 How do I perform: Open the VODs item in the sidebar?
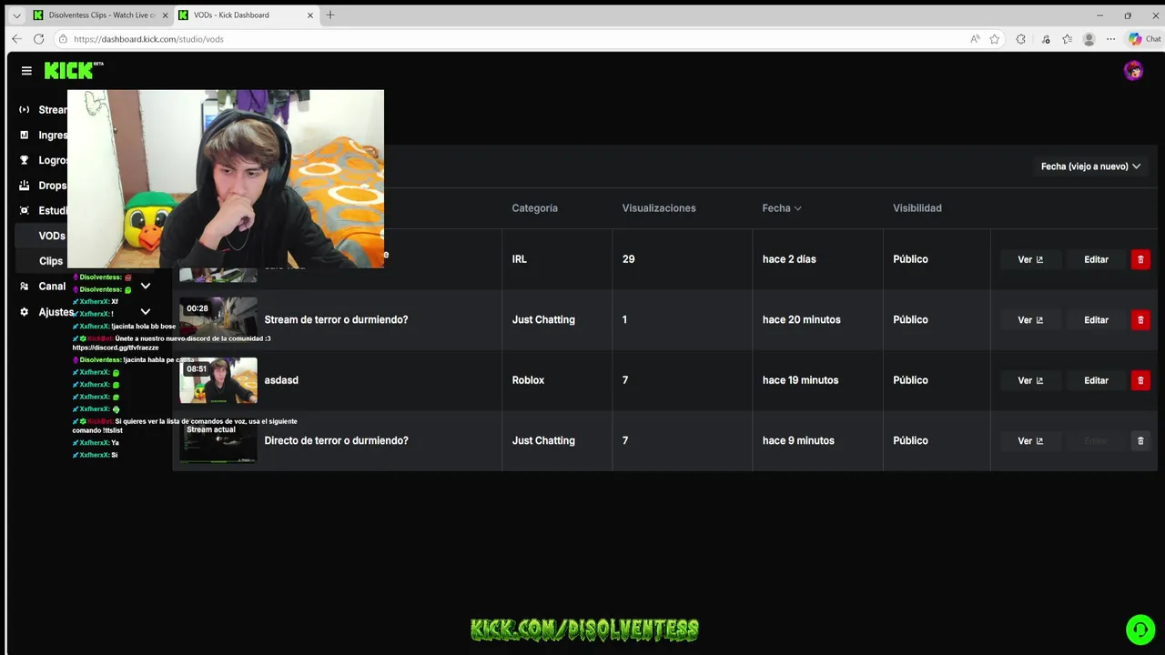(x=52, y=236)
